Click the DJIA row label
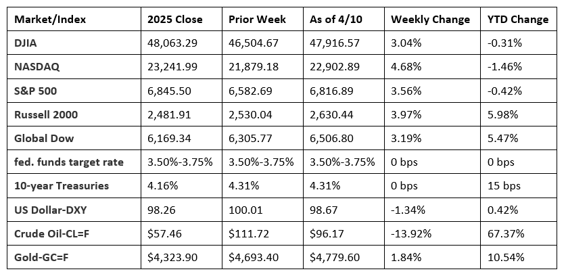The height and width of the screenshot is (278, 566). [26, 43]
